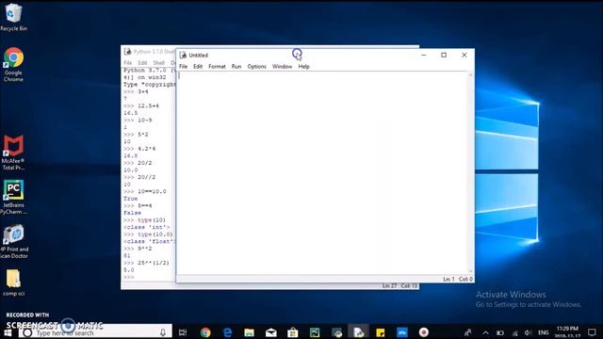Open the blue app taskbar icon
Image resolution: width=603 pixels, height=339 pixels.
402,332
